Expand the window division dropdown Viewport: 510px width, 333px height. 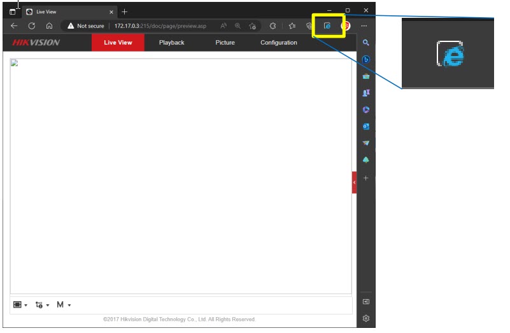click(20, 305)
